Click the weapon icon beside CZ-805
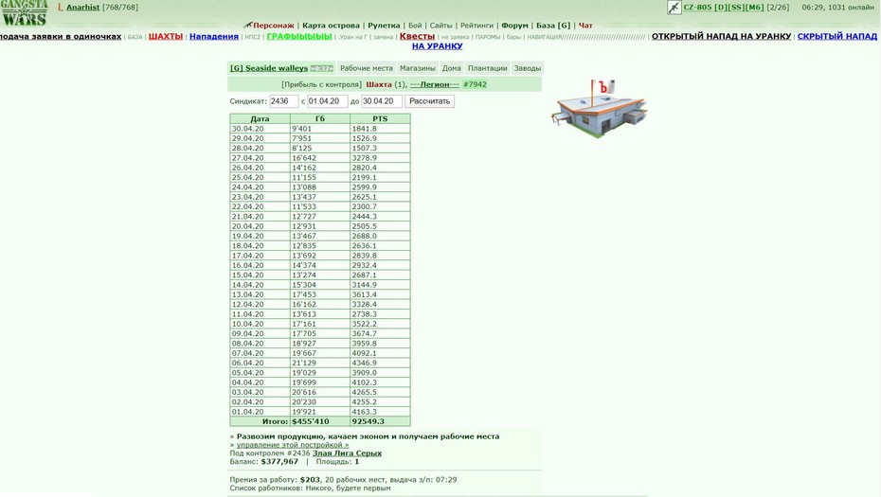The width and height of the screenshot is (881, 497). point(674,8)
